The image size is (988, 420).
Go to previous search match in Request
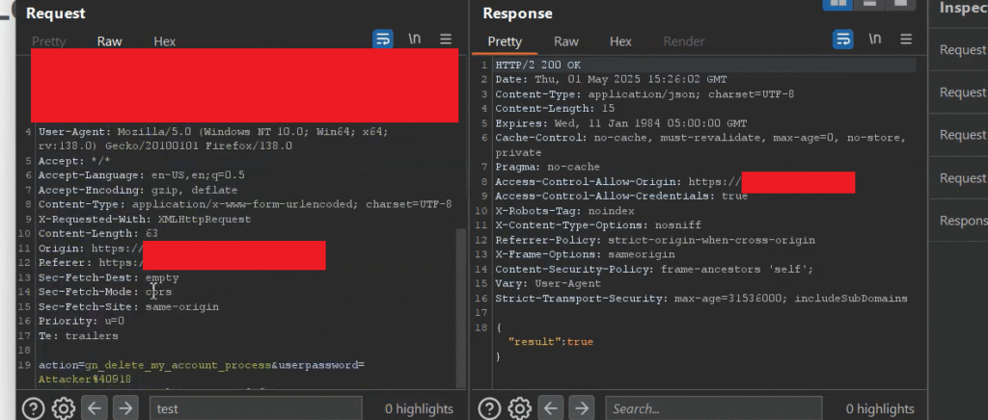(95, 408)
